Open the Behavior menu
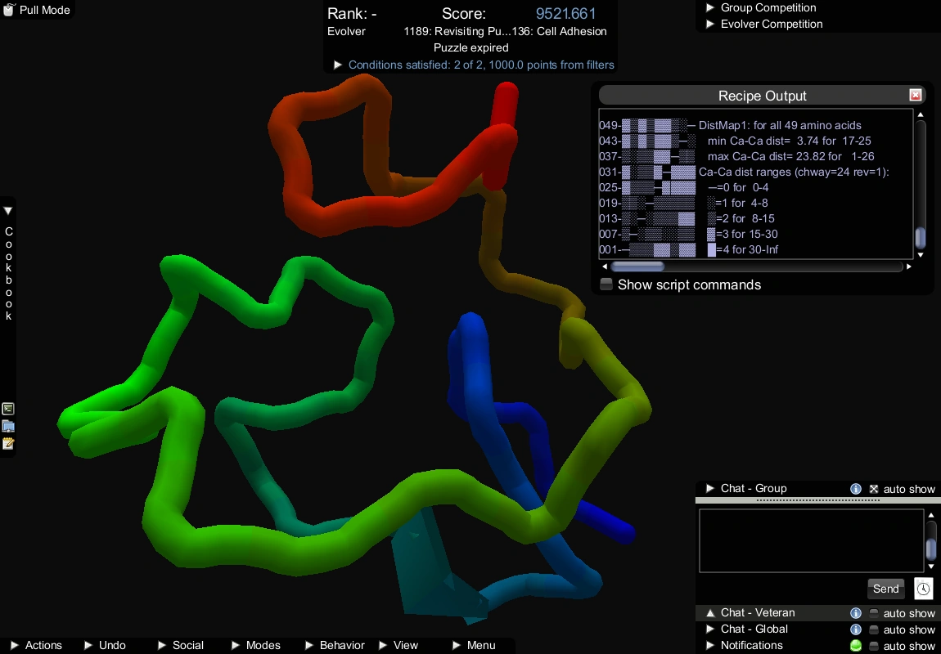The height and width of the screenshot is (654, 941). [334, 645]
